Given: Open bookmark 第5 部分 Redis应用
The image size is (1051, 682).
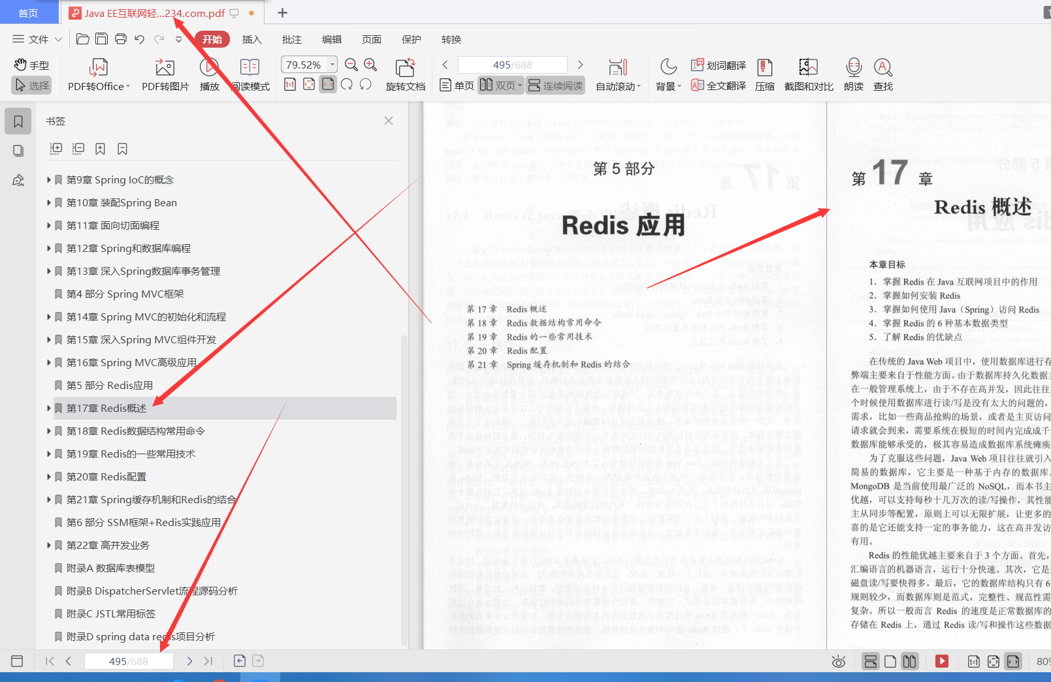Looking at the screenshot, I should pos(110,386).
